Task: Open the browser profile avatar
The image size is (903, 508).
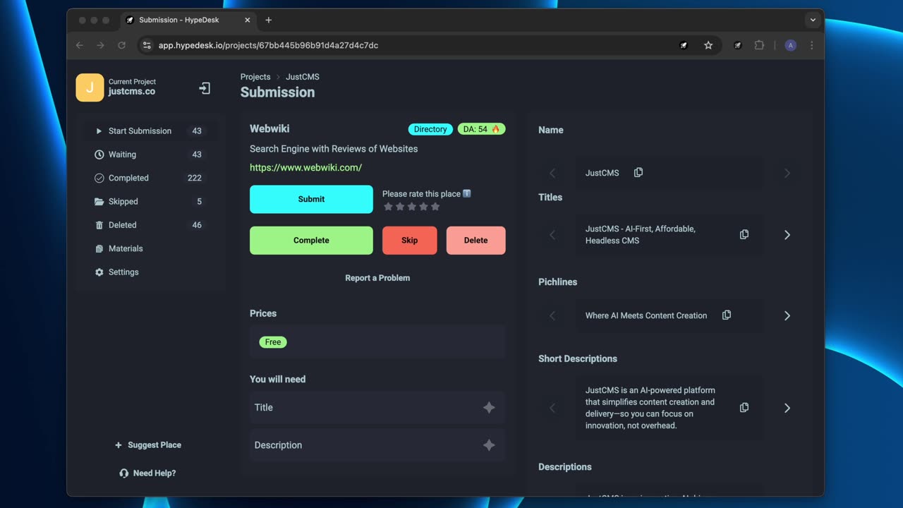Action: click(x=790, y=45)
